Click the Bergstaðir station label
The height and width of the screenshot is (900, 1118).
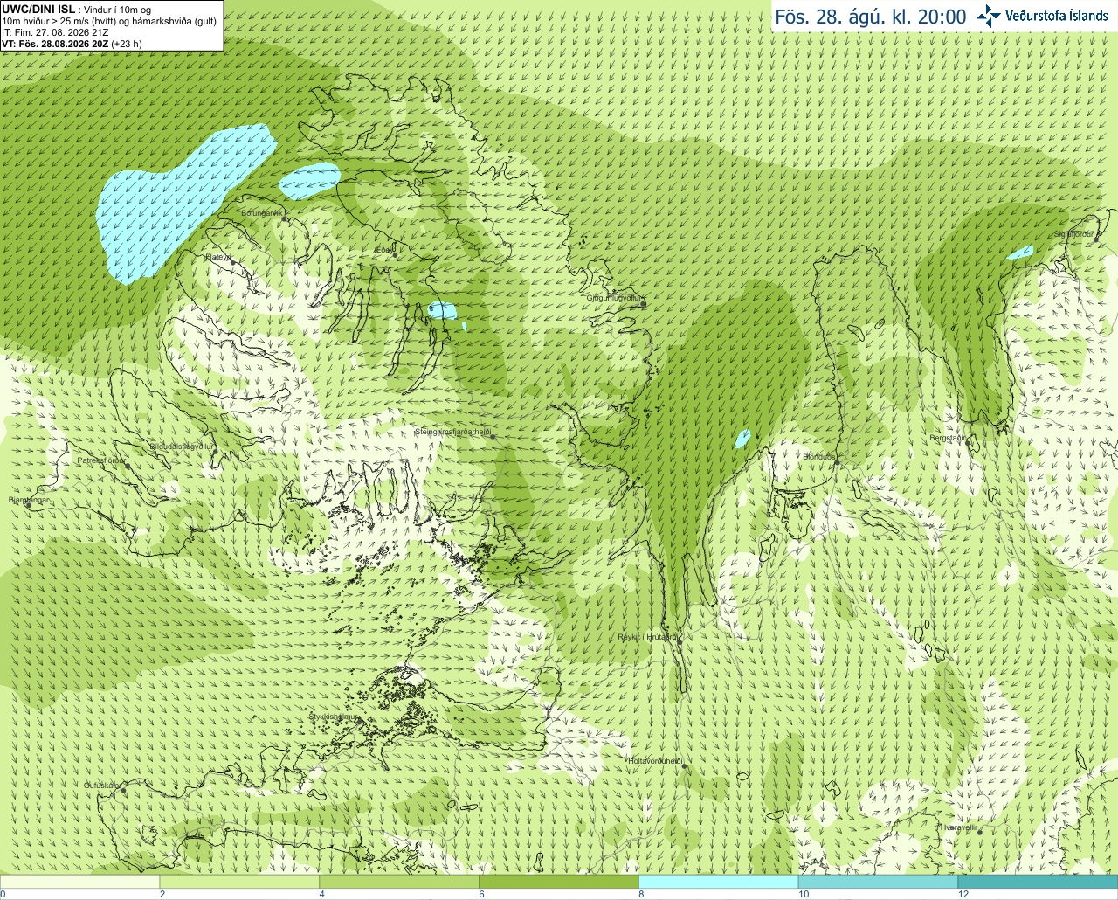click(948, 438)
